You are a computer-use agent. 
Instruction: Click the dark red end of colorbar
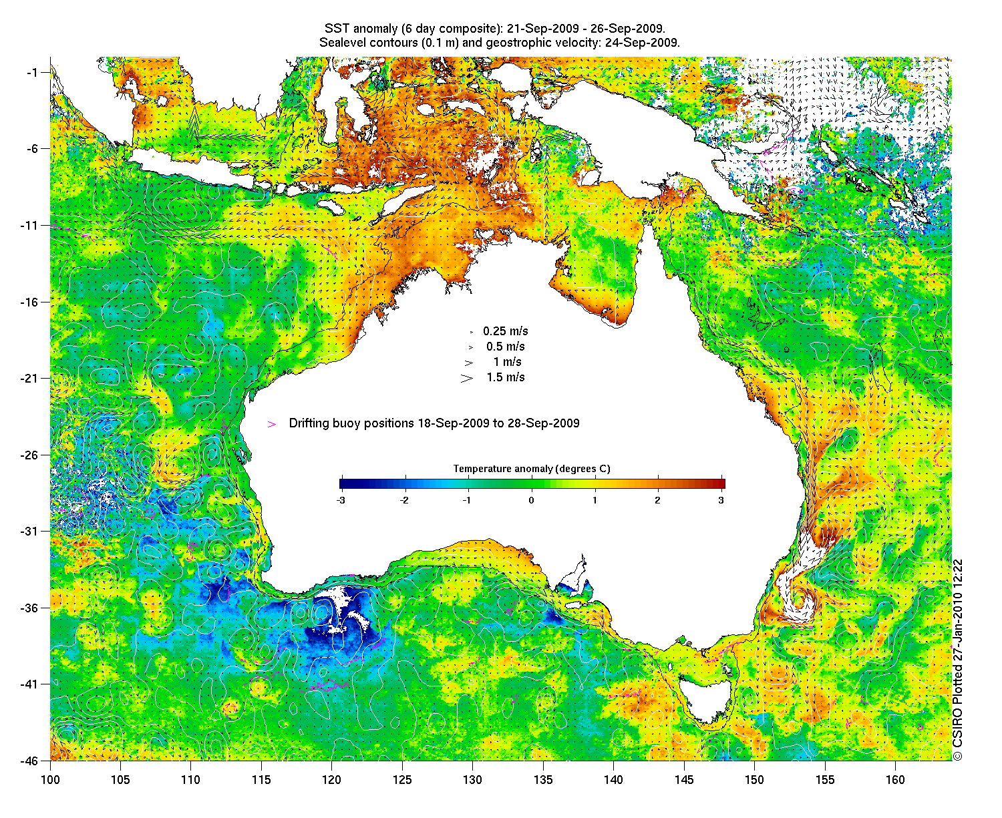tap(720, 484)
